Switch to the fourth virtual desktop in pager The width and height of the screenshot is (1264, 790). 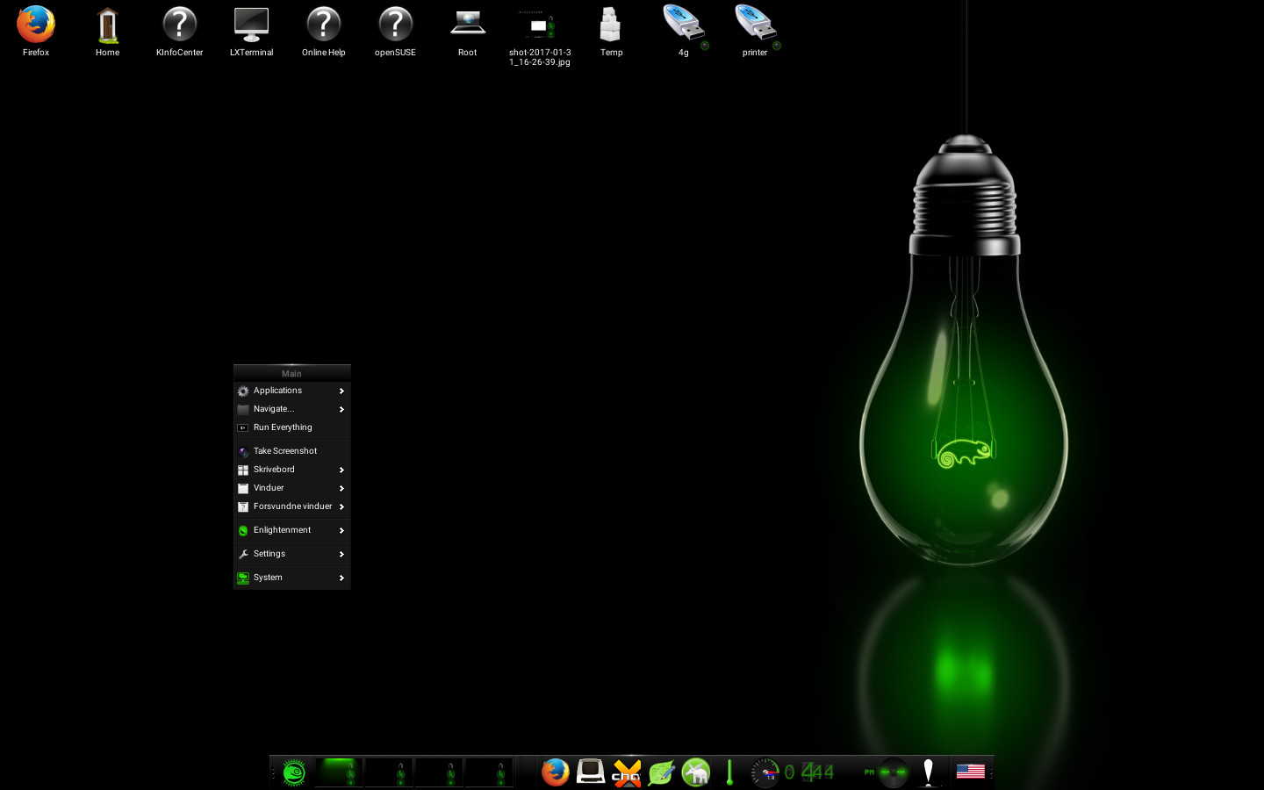[489, 772]
